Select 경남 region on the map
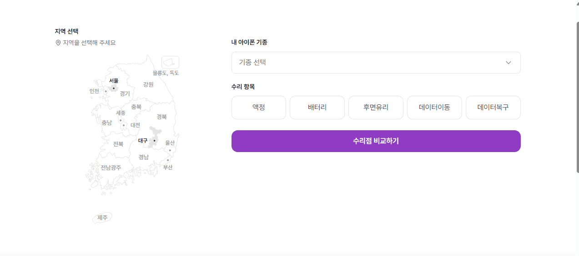Screen dimensions: 579x256 (x=144, y=157)
